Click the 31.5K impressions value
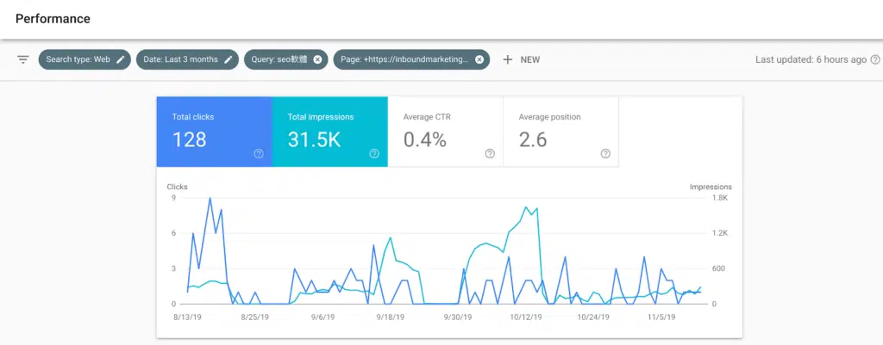Image resolution: width=883 pixels, height=345 pixels. [x=314, y=140]
